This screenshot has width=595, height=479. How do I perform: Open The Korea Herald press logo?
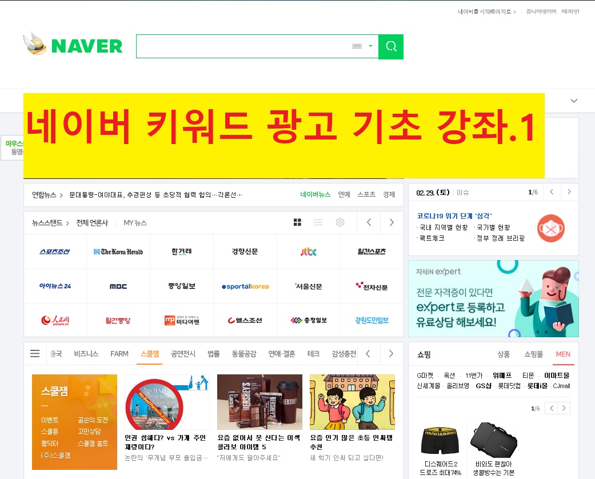tap(118, 252)
